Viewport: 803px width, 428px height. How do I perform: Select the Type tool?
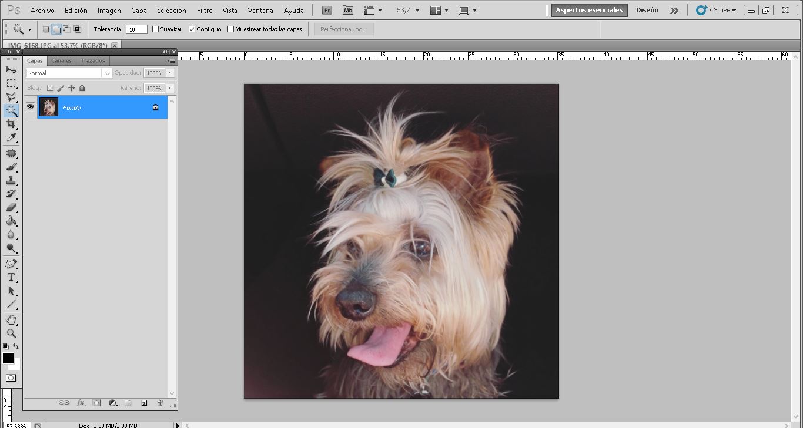11,277
